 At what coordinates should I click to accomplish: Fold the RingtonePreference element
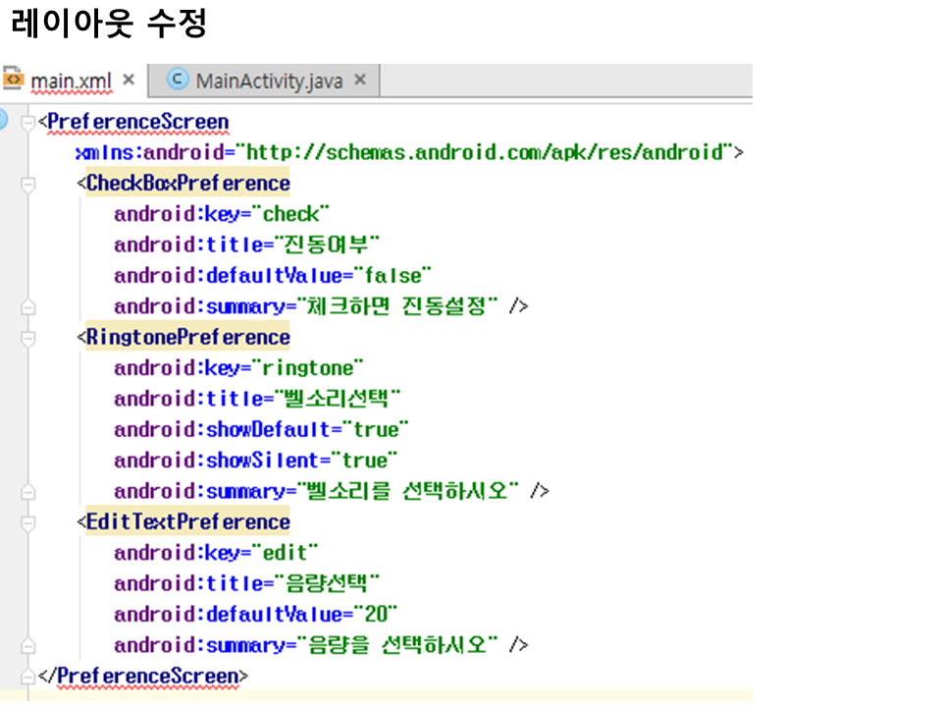(x=27, y=338)
